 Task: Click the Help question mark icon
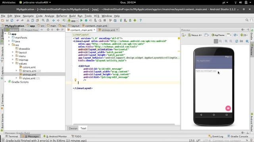(x=140, y=21)
